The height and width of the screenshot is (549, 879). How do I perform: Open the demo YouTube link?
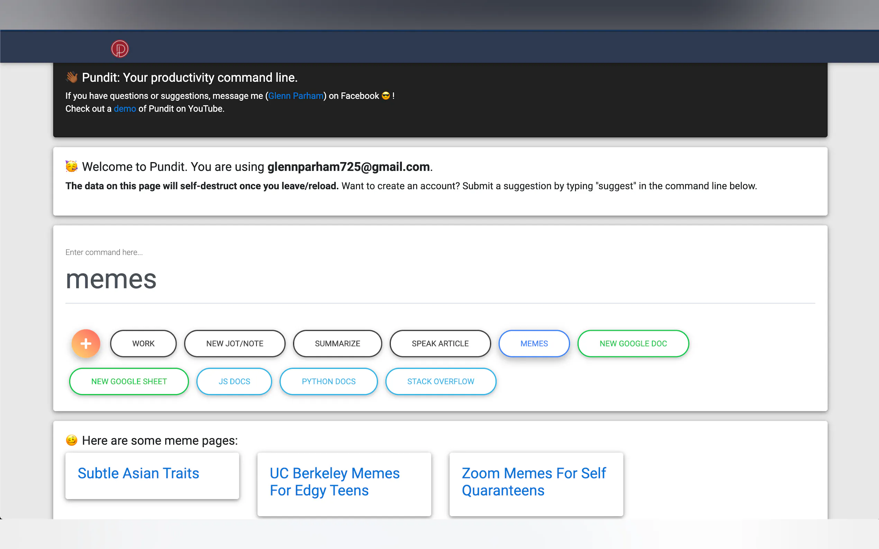click(x=125, y=109)
